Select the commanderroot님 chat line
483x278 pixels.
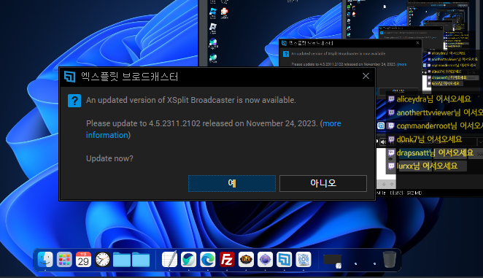[x=439, y=126]
